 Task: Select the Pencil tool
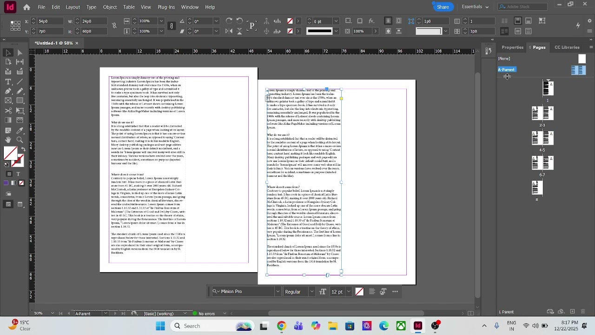coord(20,91)
